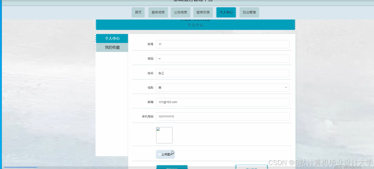This screenshot has height=169, width=374.
Task: Open the 性别 gender dropdown
Action: [223, 88]
